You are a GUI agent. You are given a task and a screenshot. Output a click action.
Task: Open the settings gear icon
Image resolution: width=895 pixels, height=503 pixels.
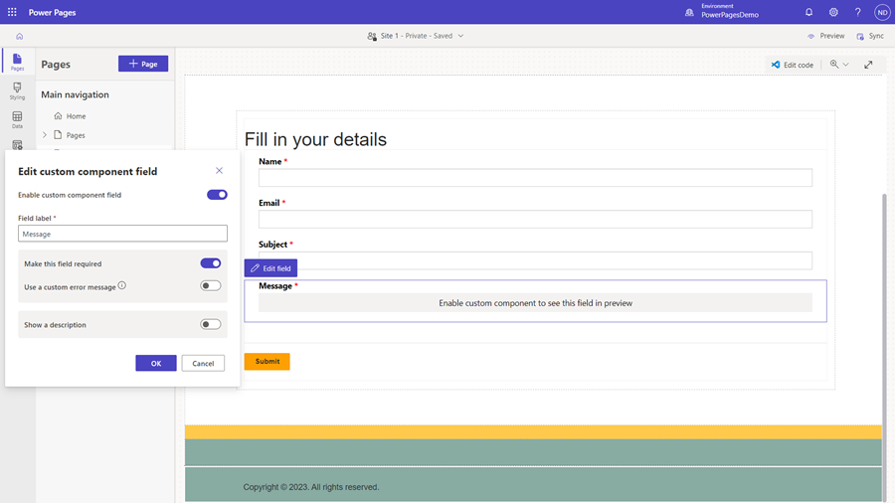click(833, 12)
